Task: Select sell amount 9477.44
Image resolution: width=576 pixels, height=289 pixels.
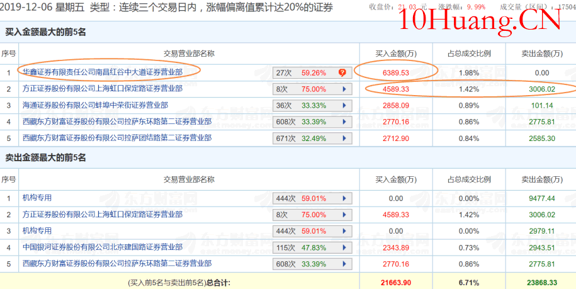Action: (542, 199)
